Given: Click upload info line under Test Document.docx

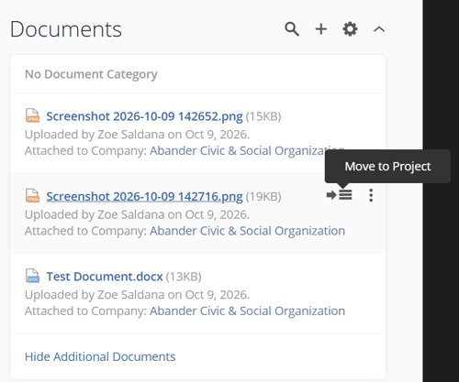Looking at the screenshot, I should click(137, 295).
